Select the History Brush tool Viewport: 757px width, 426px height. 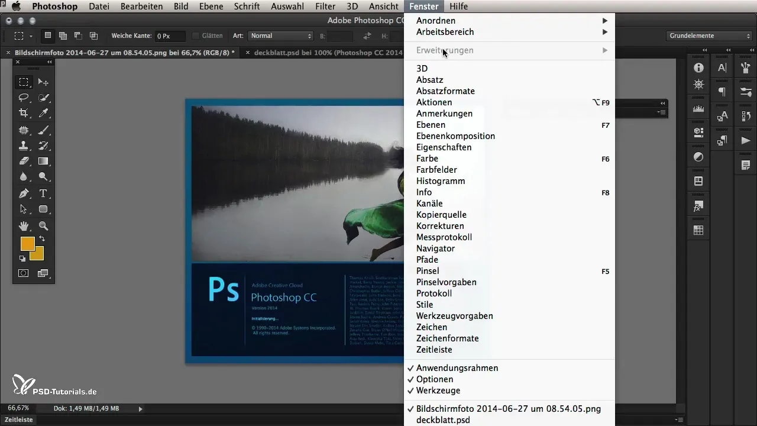click(x=43, y=146)
